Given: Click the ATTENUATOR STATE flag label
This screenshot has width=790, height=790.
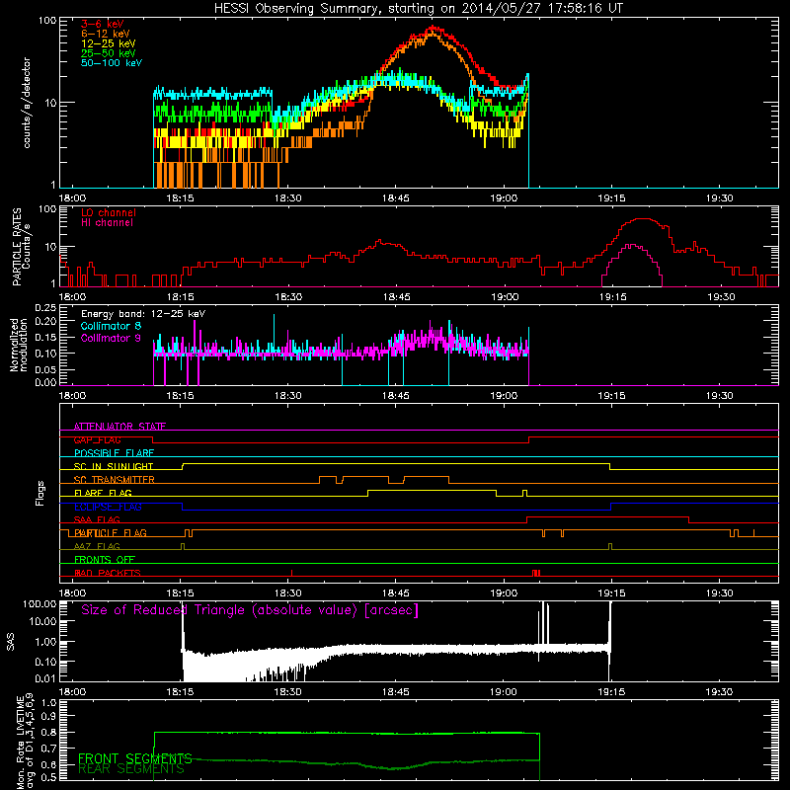Looking at the screenshot, I should click(x=119, y=427).
